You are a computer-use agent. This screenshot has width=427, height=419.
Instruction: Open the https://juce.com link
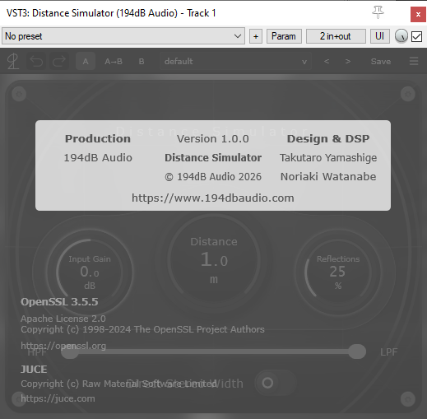pyautogui.click(x=58, y=398)
